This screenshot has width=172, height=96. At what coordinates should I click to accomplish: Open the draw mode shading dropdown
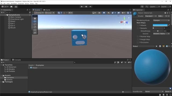[x=94, y=13]
